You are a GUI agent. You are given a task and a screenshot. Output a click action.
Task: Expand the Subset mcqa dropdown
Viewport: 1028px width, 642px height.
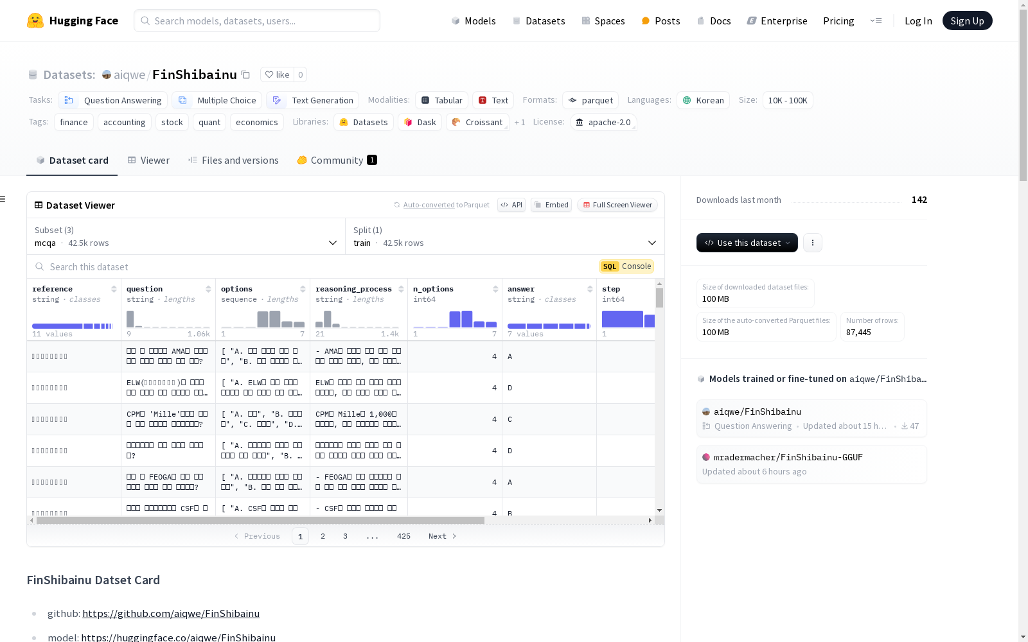(x=186, y=236)
